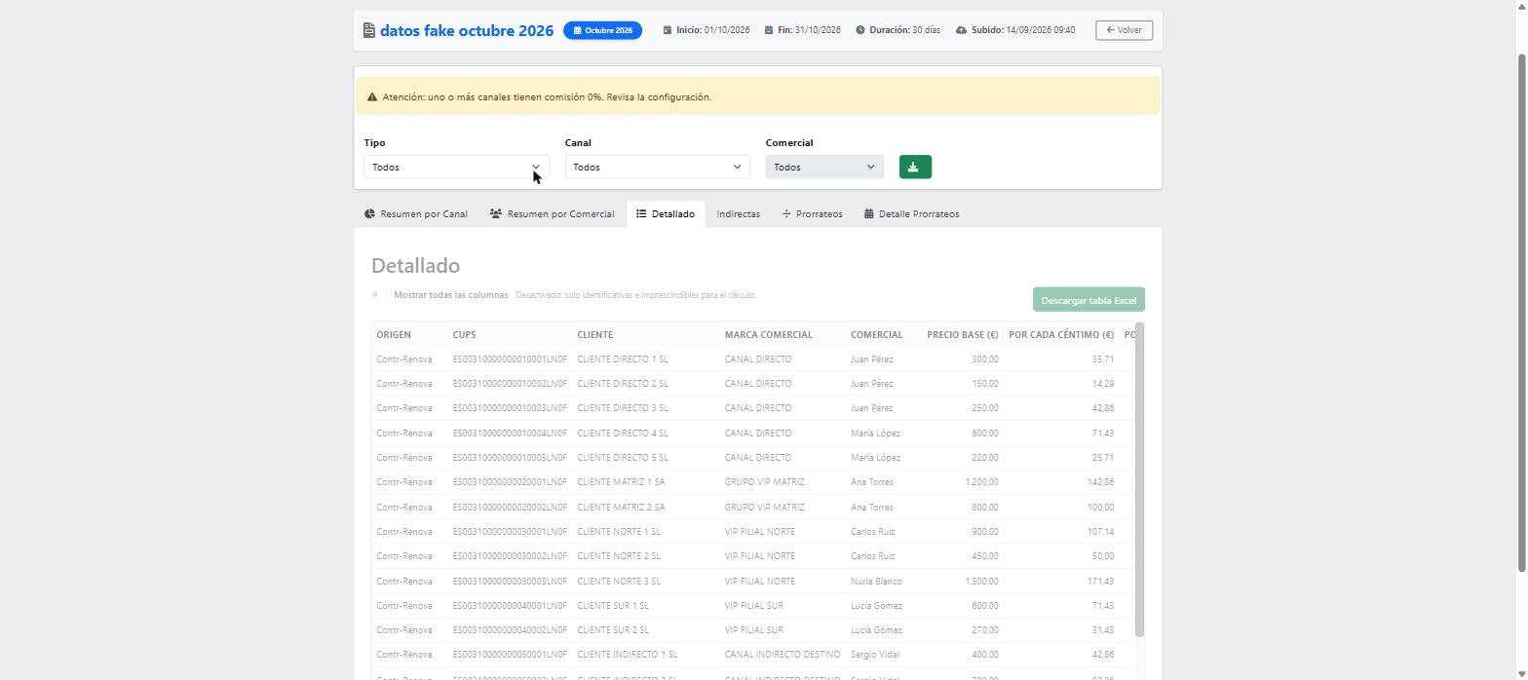Click the POR CADA CÉNTIMO (€) column header

coord(1061,335)
